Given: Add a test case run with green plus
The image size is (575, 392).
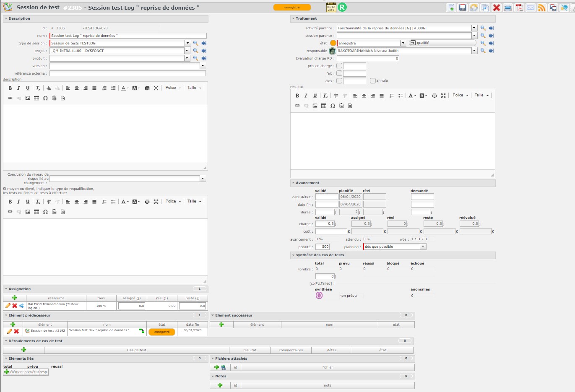Looking at the screenshot, I should [23, 350].
